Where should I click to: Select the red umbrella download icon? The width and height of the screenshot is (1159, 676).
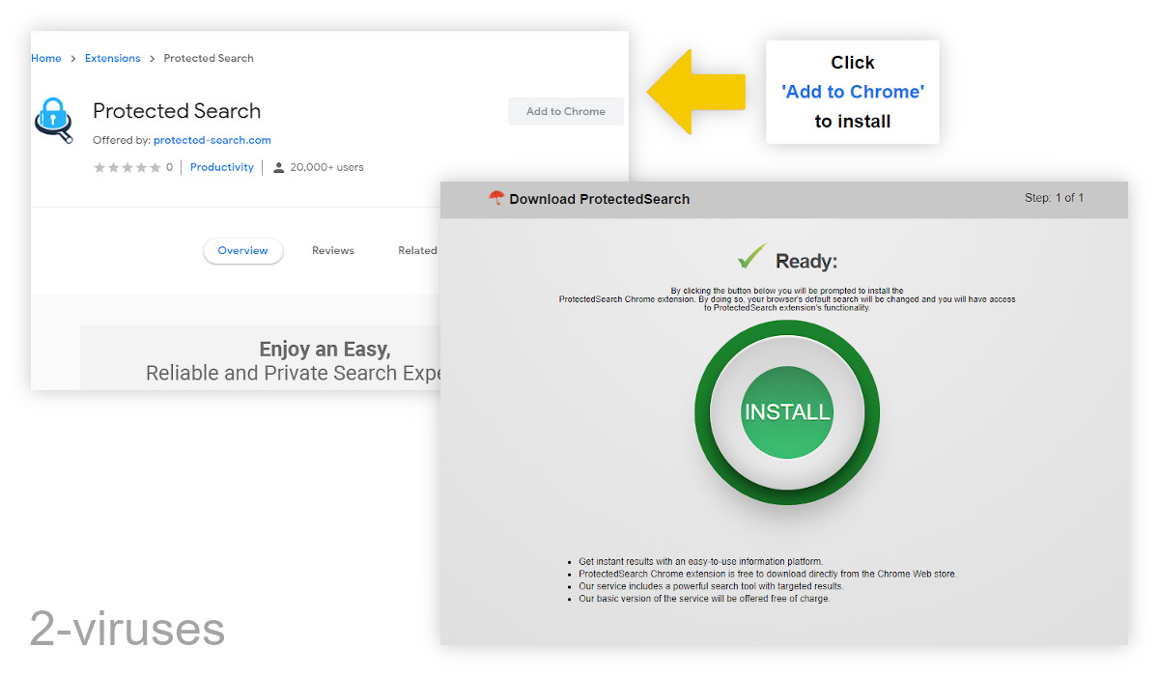496,199
